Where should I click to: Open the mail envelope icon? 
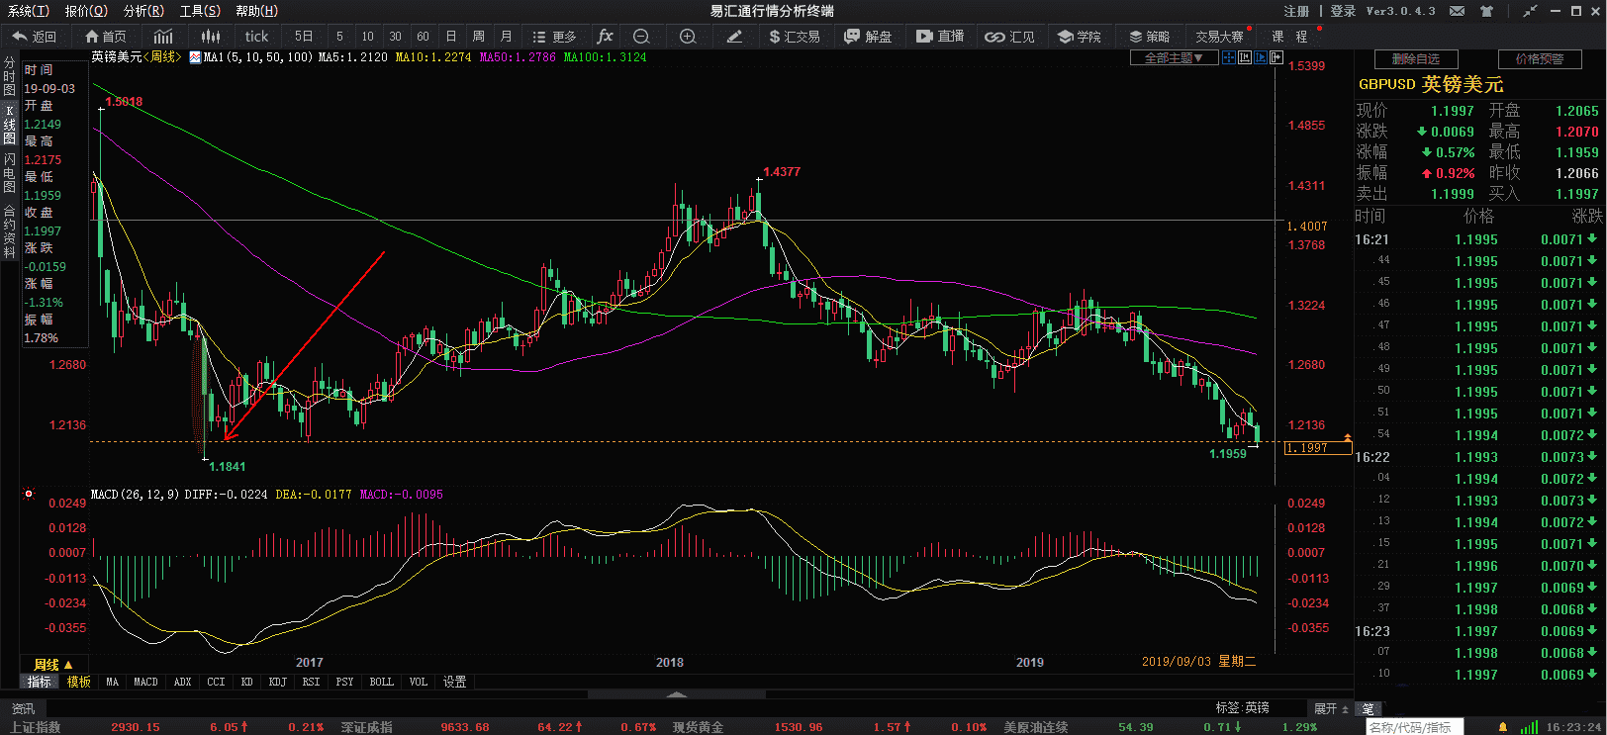(1457, 11)
